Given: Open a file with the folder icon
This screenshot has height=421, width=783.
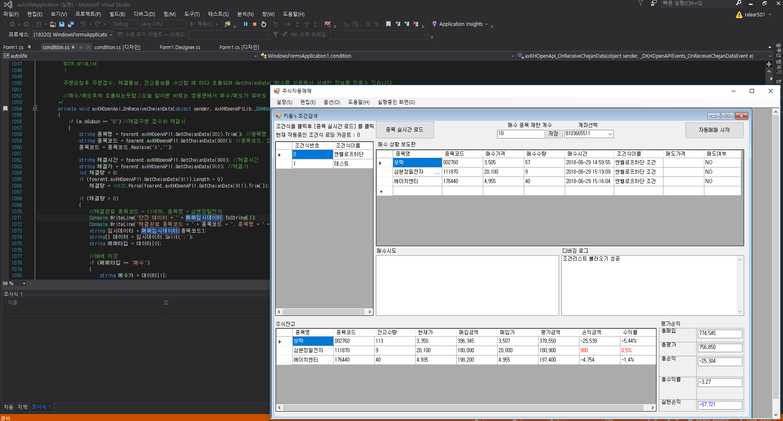Looking at the screenshot, I should point(52,24).
